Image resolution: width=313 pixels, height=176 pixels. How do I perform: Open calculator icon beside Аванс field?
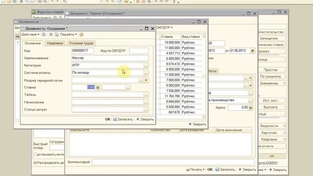coord(251,108)
